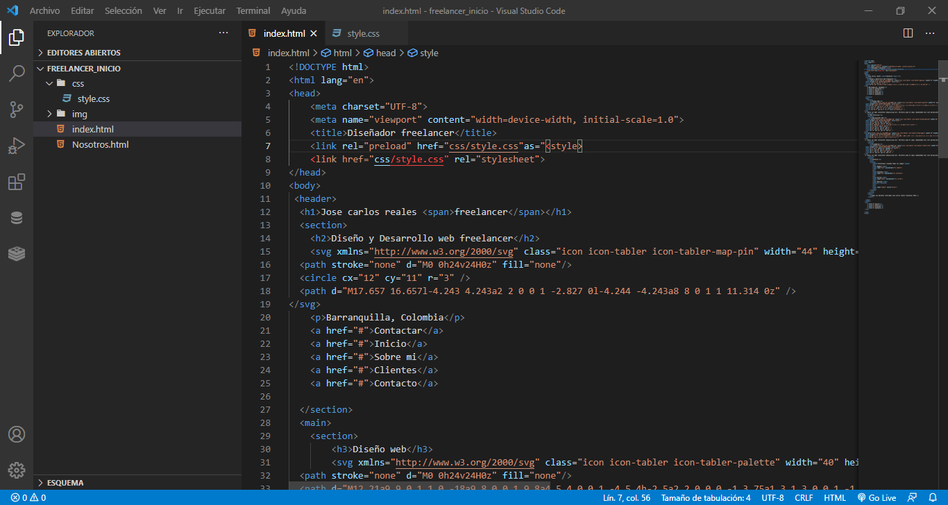Screen dimensions: 948x505
Task: Change indentation via Tamaño de tabulación: 4
Action: tap(706, 497)
